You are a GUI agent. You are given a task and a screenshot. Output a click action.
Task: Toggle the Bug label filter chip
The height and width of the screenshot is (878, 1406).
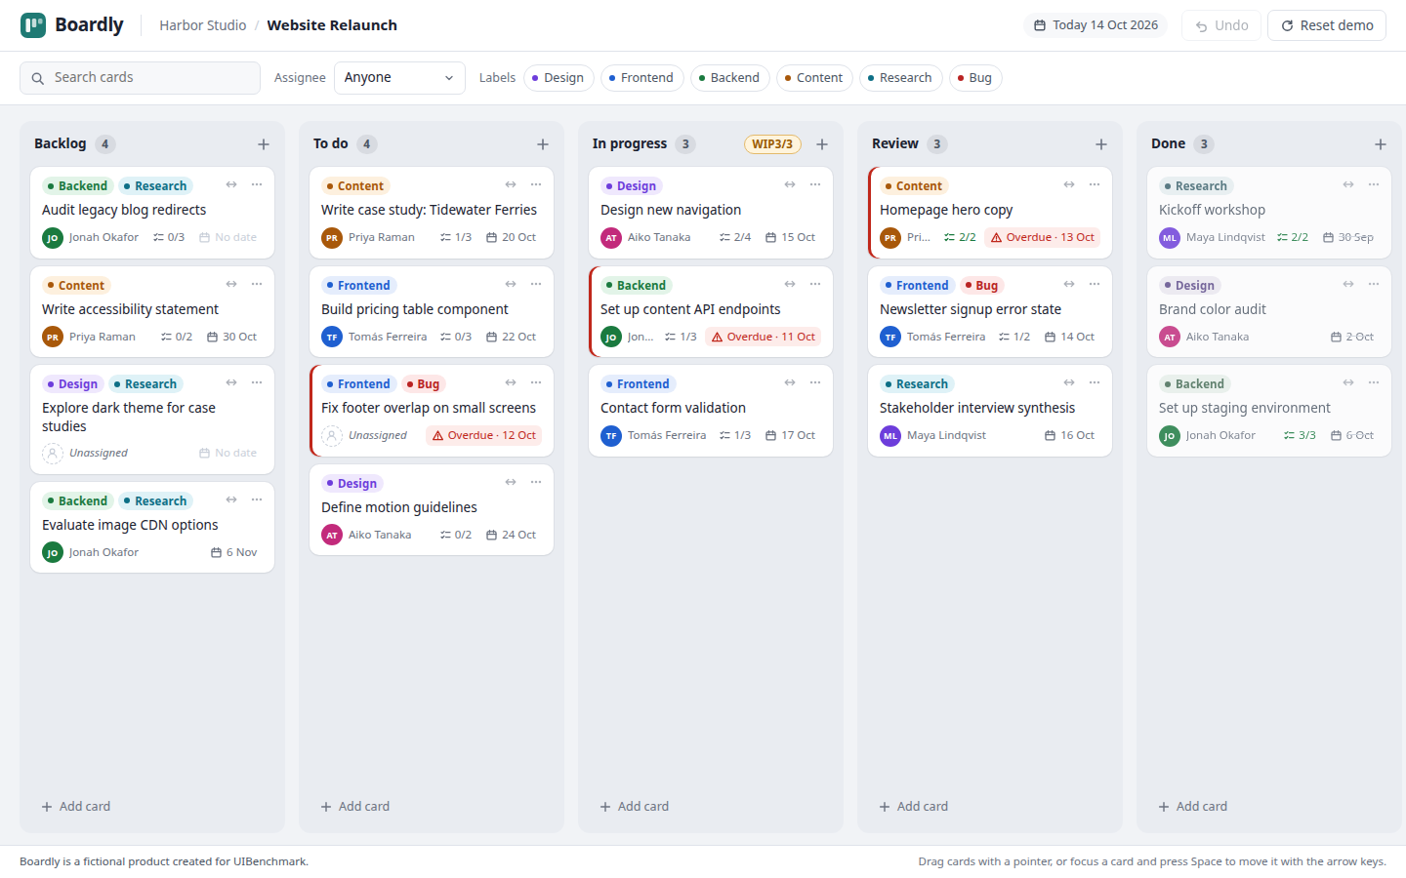coord(975,78)
